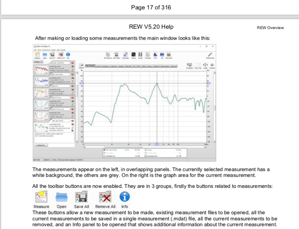Switch to the SPL & Phase tab
299x229 pixels.
(90, 66)
